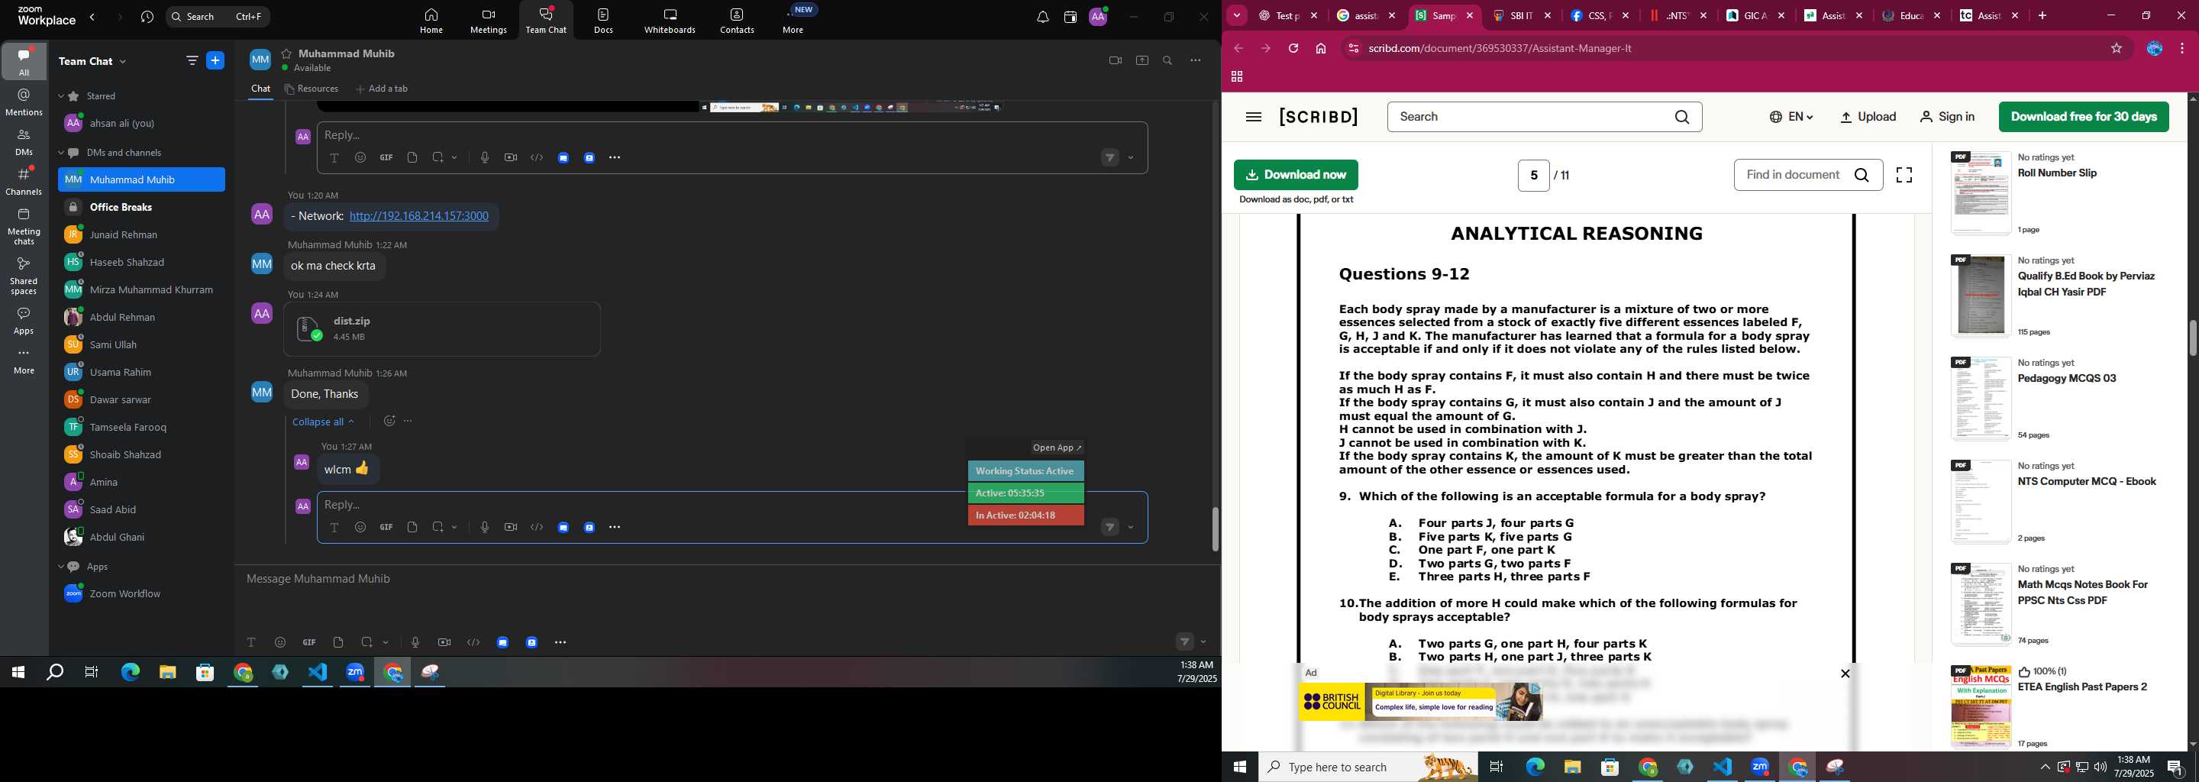This screenshot has height=782, width=2199.
Task: Open Office Breaks channel
Action: pos(142,208)
